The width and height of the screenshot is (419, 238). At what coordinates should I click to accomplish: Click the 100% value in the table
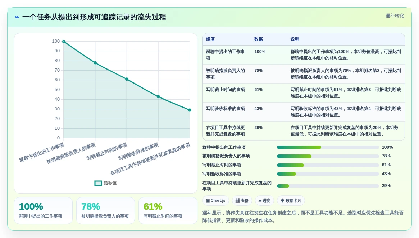coord(260,52)
